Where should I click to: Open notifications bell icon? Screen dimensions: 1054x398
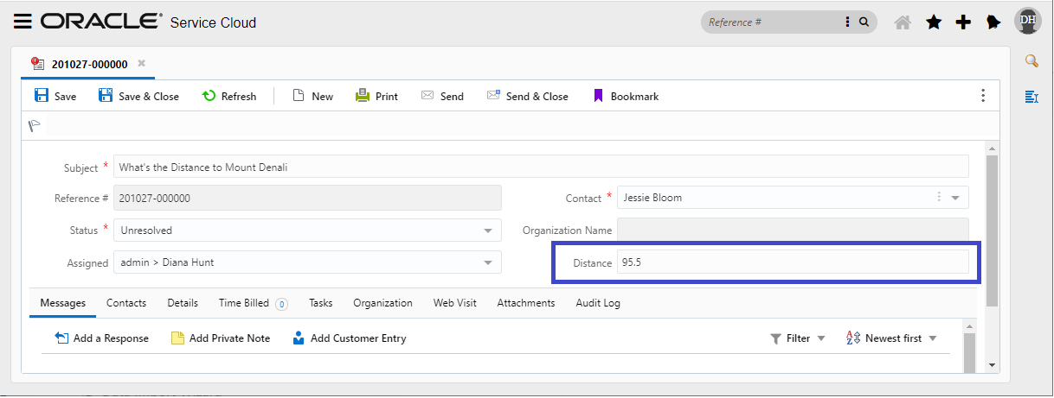pos(993,22)
